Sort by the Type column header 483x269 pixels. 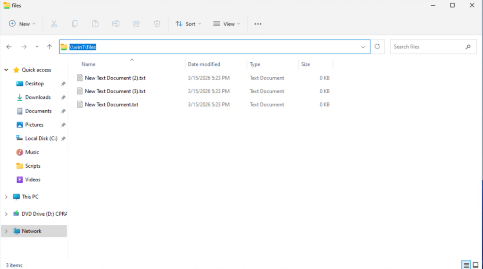[255, 65]
